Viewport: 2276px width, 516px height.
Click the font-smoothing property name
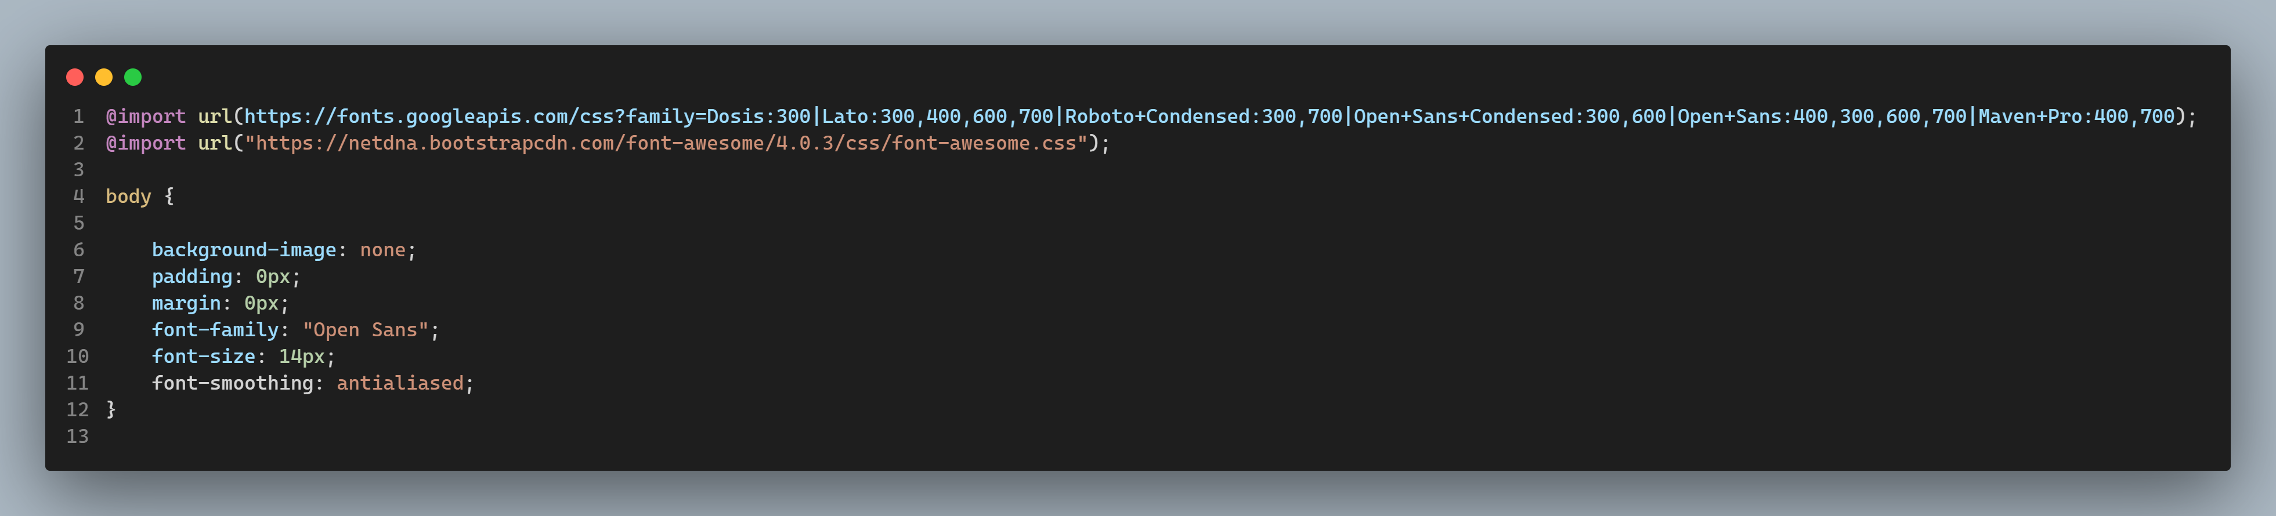click(232, 383)
